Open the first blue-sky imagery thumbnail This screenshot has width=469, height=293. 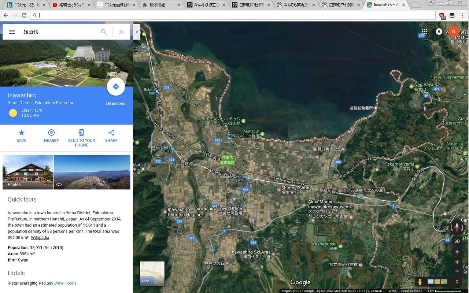tap(431, 282)
